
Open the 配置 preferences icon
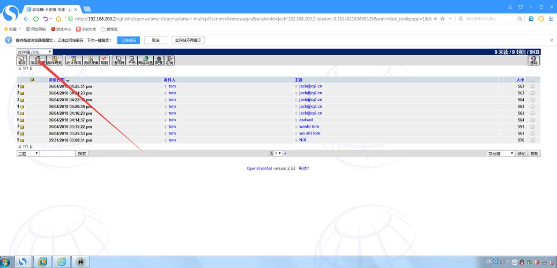click(x=159, y=61)
